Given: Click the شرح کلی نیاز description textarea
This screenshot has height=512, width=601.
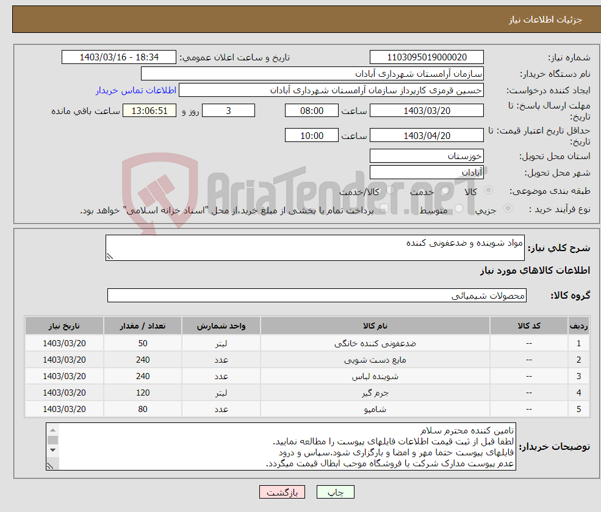Looking at the screenshot, I should [315, 247].
